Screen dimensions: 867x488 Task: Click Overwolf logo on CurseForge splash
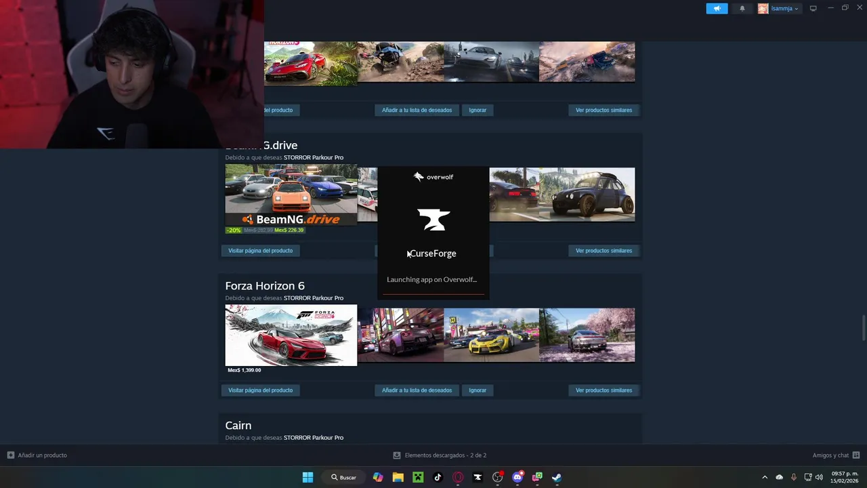coord(433,177)
